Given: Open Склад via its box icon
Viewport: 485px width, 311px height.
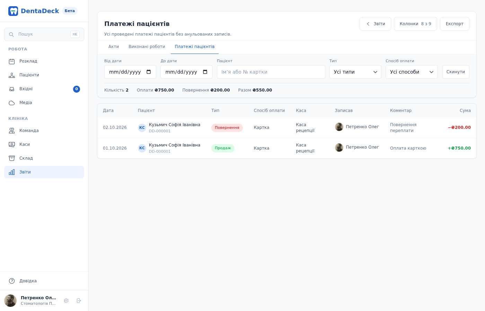Looking at the screenshot, I should pyautogui.click(x=12, y=158).
